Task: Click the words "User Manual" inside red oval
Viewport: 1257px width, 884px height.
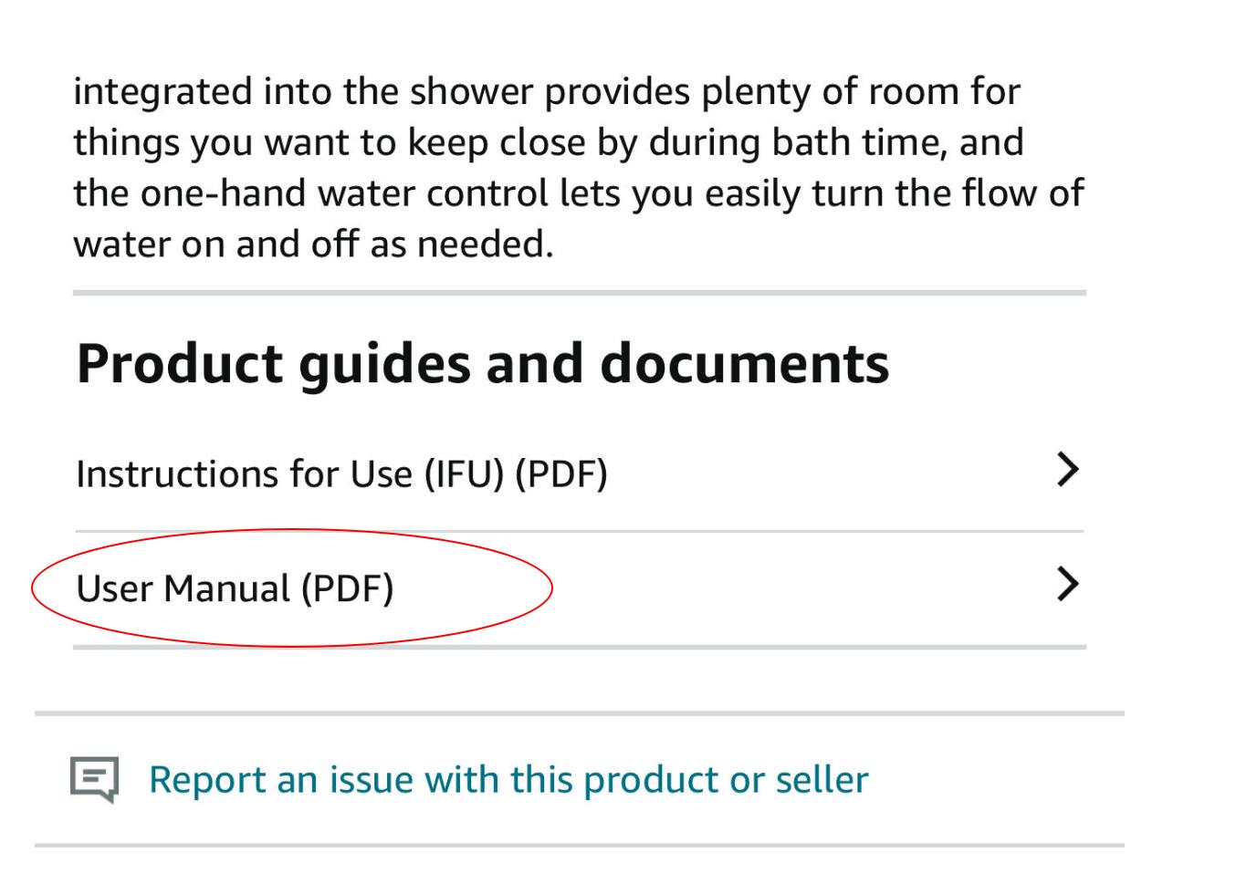Action: click(184, 588)
